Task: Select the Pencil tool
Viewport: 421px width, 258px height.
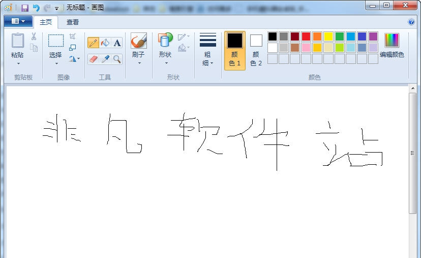Action: click(93, 43)
